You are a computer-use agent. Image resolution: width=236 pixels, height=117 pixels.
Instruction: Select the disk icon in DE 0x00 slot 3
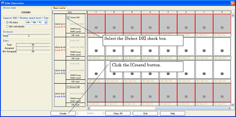point(168,74)
